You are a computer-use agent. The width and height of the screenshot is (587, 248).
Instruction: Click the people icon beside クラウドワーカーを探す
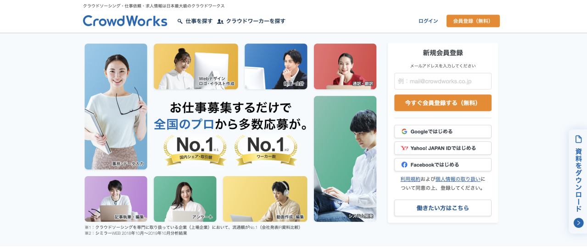point(220,21)
